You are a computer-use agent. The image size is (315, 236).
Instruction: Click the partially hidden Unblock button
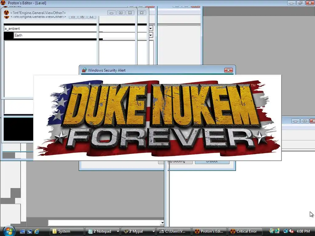click(212, 162)
